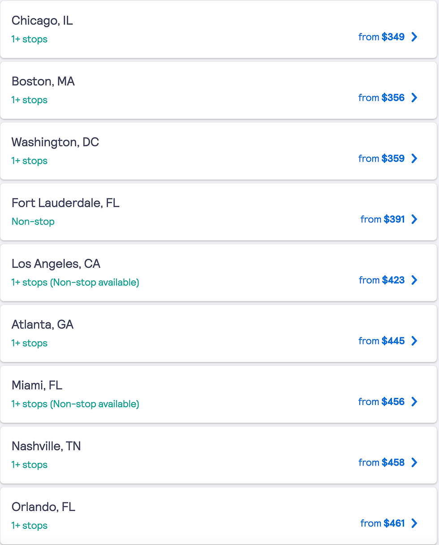The width and height of the screenshot is (439, 545).
Task: Select the Los Angeles, CA destination name
Action: pos(56,264)
